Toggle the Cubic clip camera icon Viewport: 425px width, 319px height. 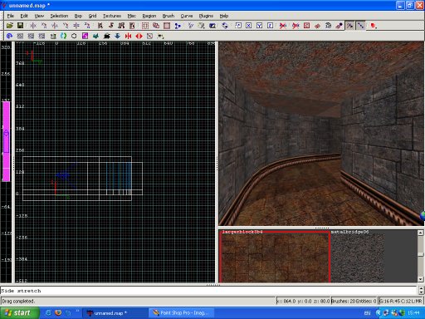(x=212, y=26)
